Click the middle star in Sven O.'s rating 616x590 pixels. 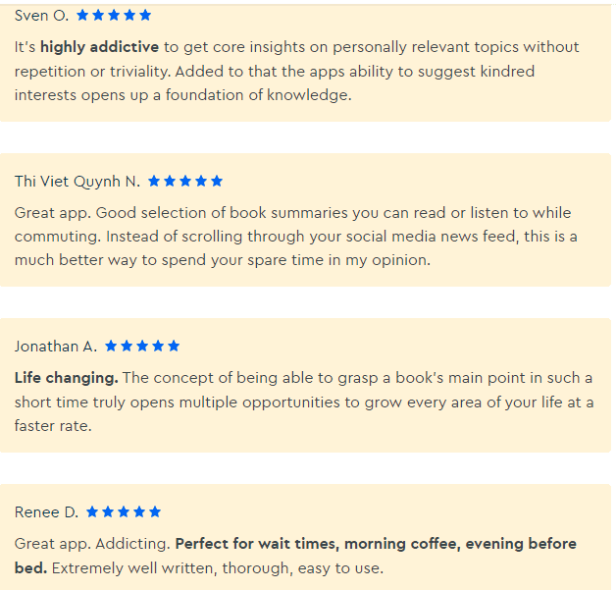tap(114, 16)
